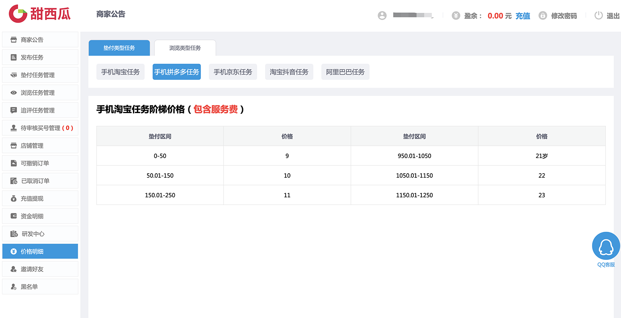This screenshot has width=621, height=318.
Task: Go to 发布任务 menu item
Action: 40,57
